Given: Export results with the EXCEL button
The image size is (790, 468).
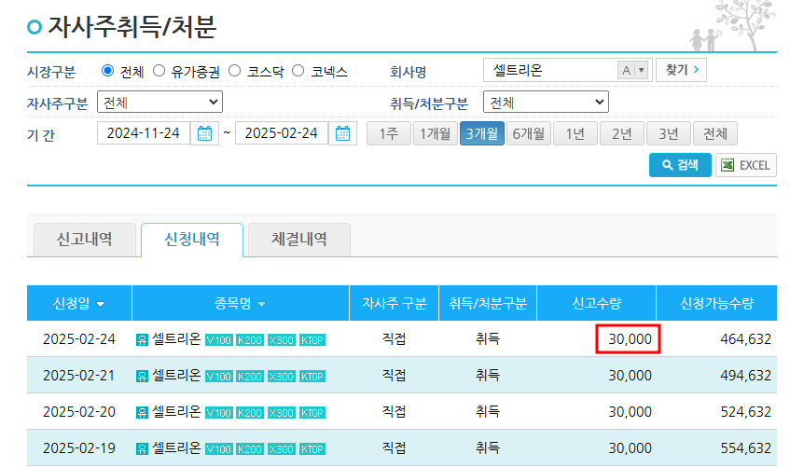Looking at the screenshot, I should 746,165.
